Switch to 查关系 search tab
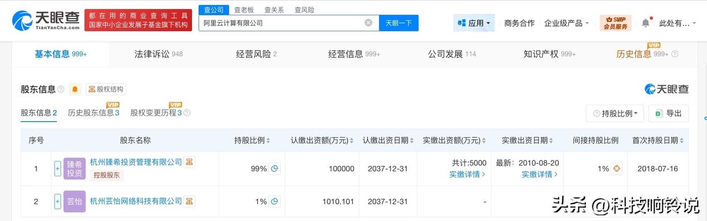707x221 pixels. coord(274,10)
